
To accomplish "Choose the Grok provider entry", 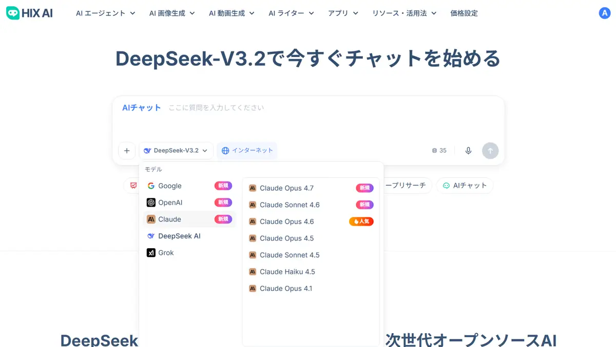I will (189, 252).
